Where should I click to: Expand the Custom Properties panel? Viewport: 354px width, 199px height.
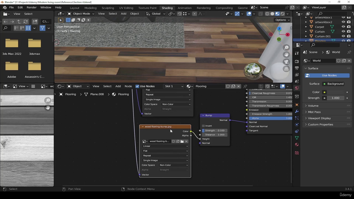[x=320, y=124]
